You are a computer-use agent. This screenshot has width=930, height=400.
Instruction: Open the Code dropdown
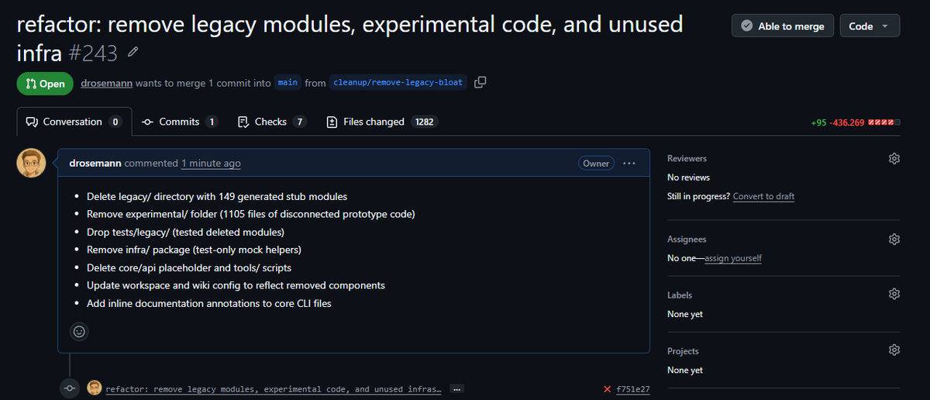coord(870,26)
